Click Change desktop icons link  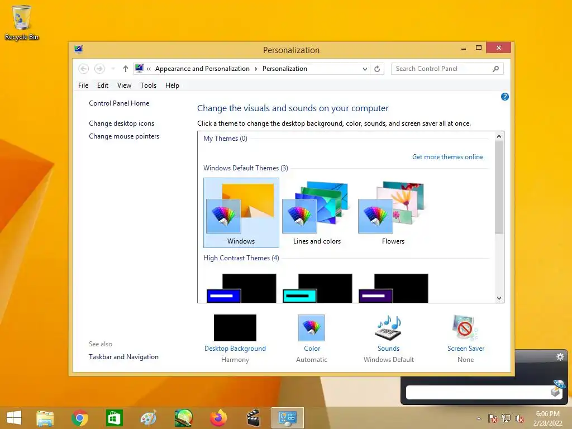point(121,123)
